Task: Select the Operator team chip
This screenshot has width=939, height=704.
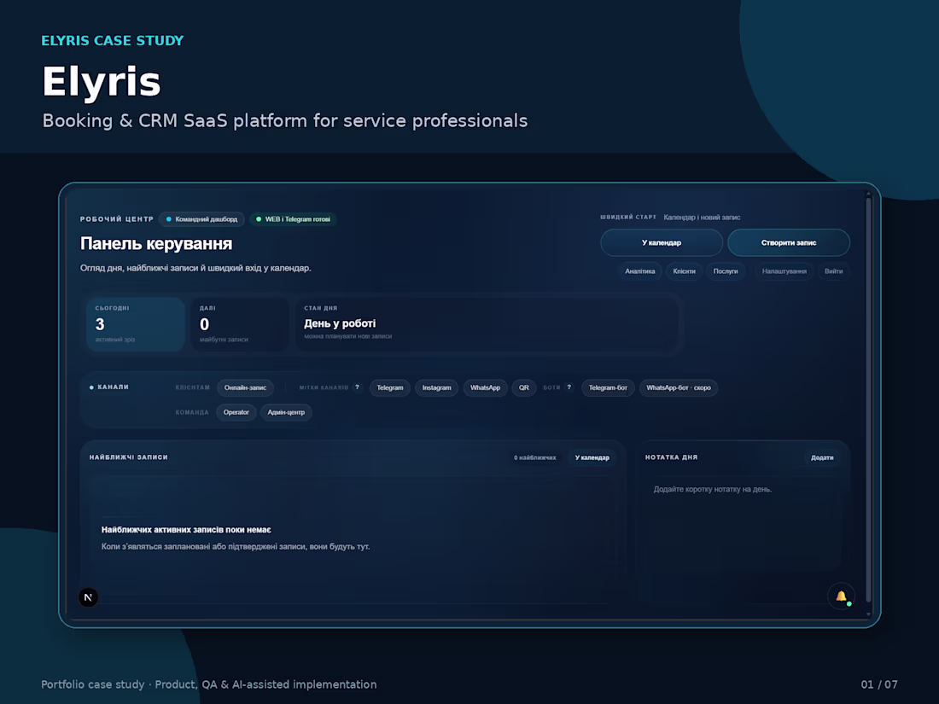Action: pos(236,412)
